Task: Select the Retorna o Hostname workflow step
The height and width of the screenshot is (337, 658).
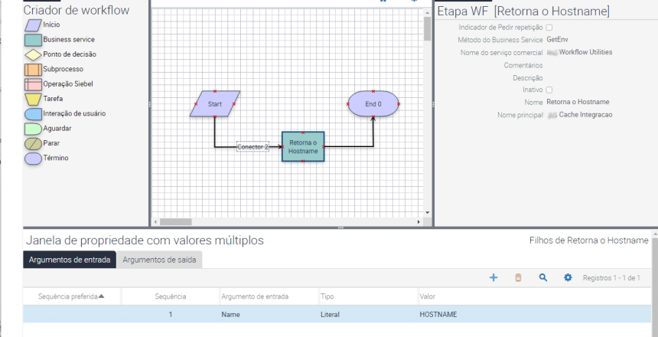Action: point(303,146)
